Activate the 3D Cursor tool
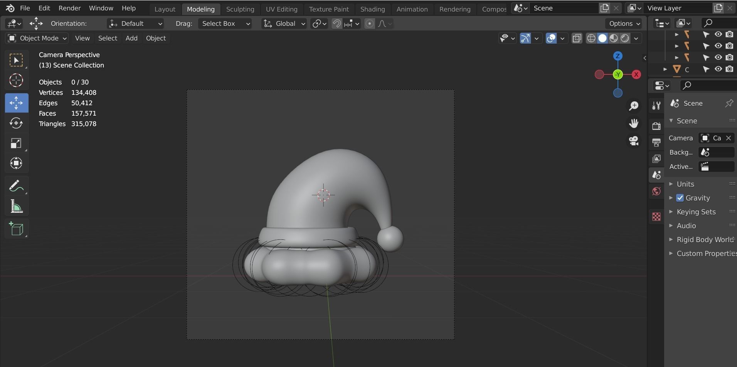Image resolution: width=737 pixels, height=367 pixels. (17, 80)
